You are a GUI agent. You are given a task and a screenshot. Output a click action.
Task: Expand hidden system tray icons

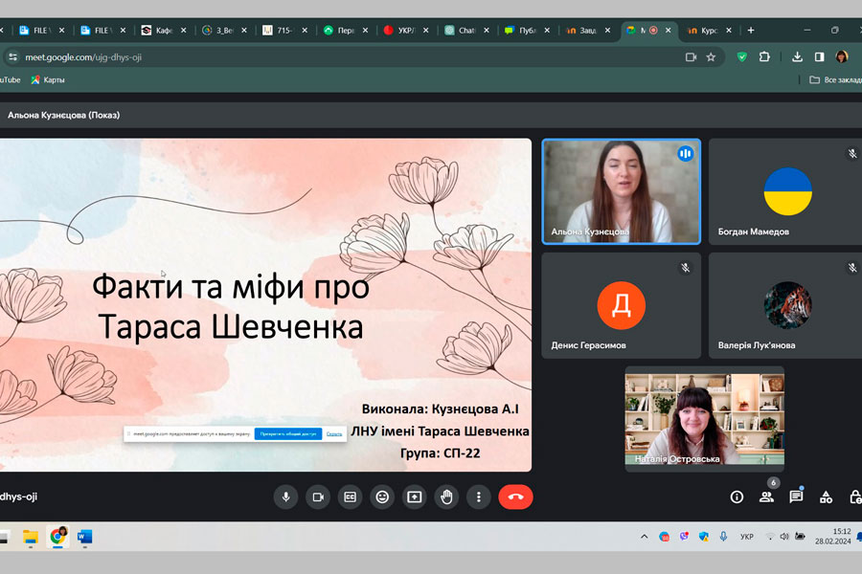645,537
